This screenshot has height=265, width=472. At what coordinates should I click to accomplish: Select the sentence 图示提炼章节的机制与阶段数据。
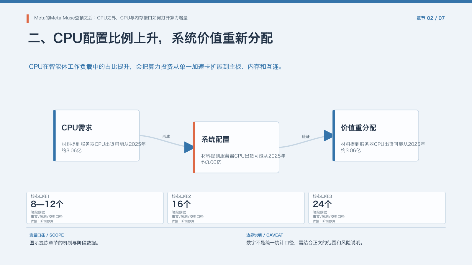point(64,243)
